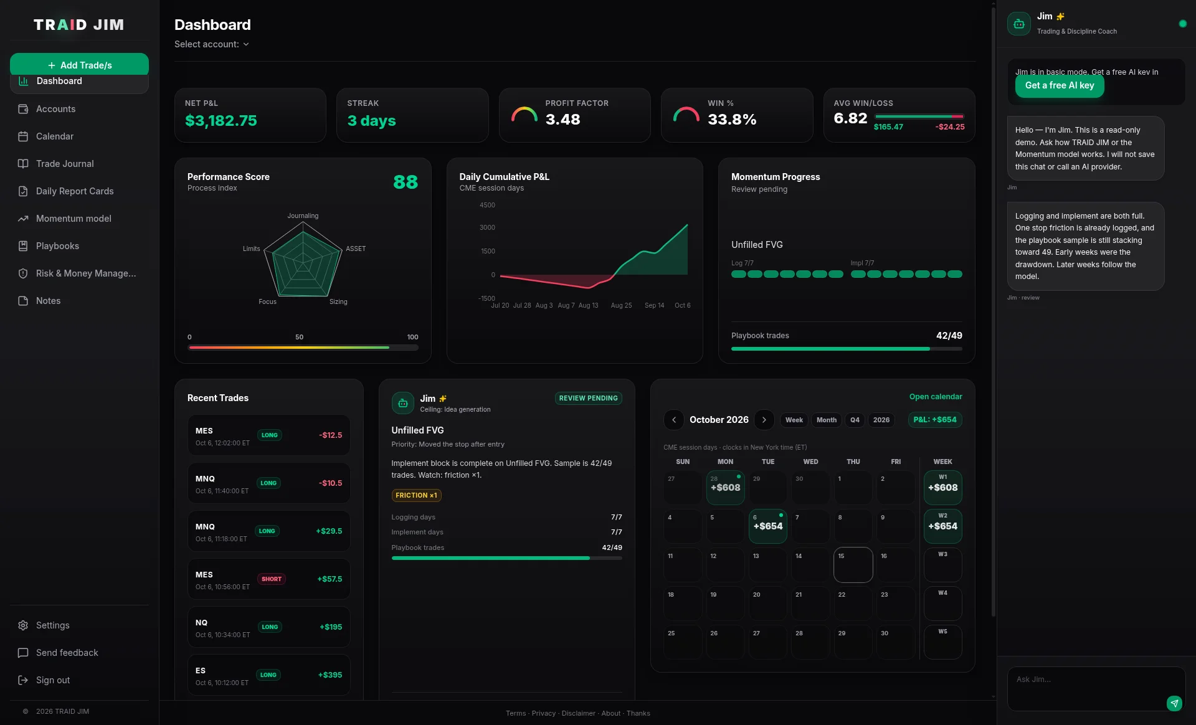The image size is (1196, 725).
Task: Open calendar link
Action: coord(936,397)
